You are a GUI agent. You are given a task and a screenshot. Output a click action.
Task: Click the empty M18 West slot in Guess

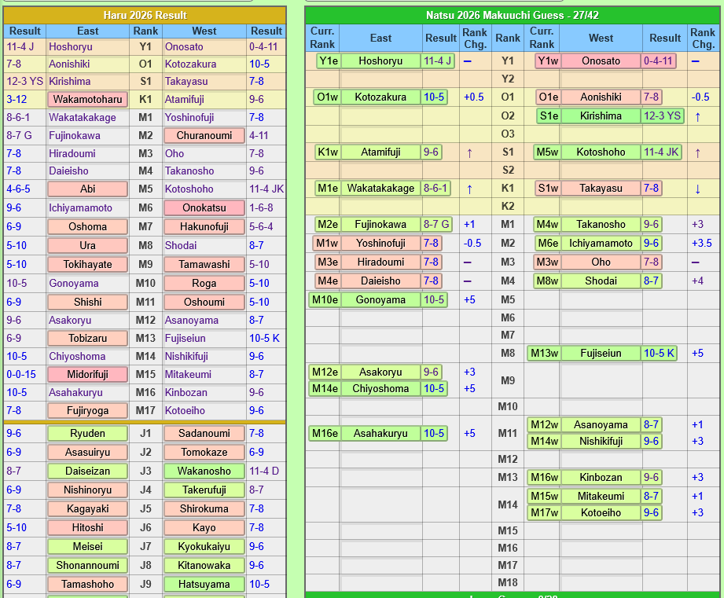click(601, 583)
